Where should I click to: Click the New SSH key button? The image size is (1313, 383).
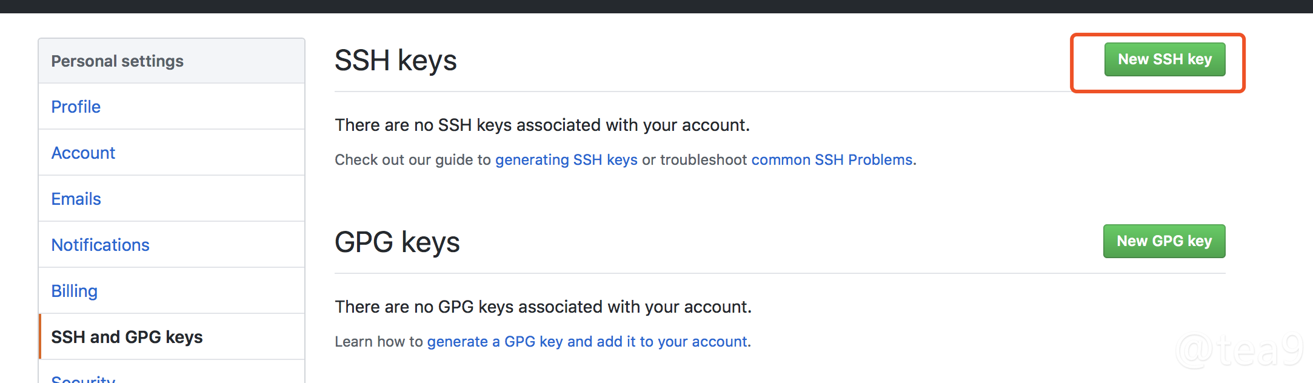tap(1164, 59)
